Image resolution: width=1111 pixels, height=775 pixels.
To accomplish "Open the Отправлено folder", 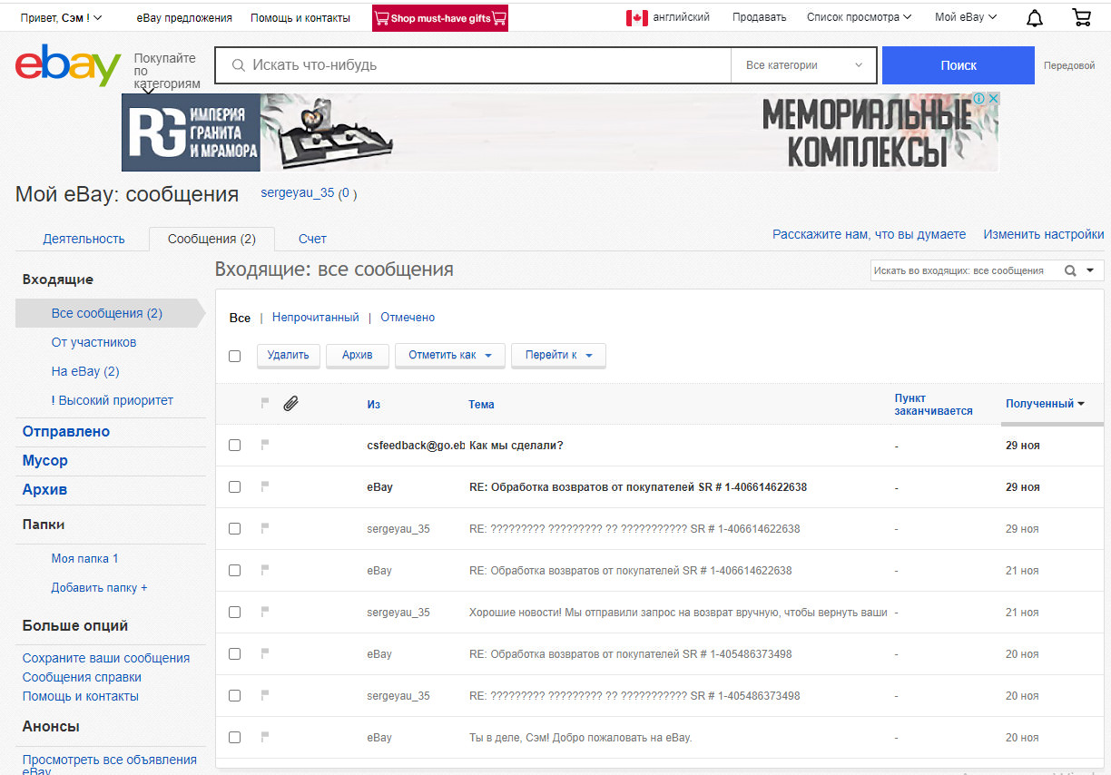I will [66, 431].
